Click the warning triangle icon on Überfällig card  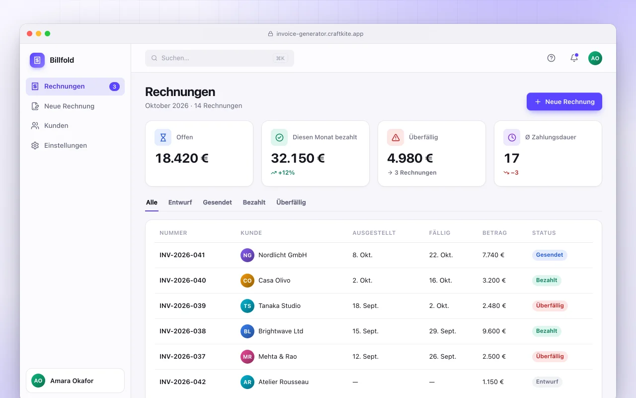click(396, 137)
